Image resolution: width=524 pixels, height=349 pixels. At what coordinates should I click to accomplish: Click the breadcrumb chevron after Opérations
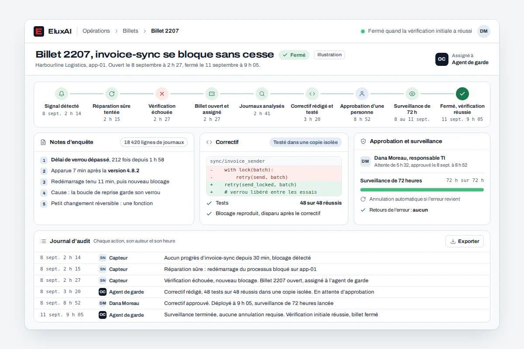[x=117, y=31]
